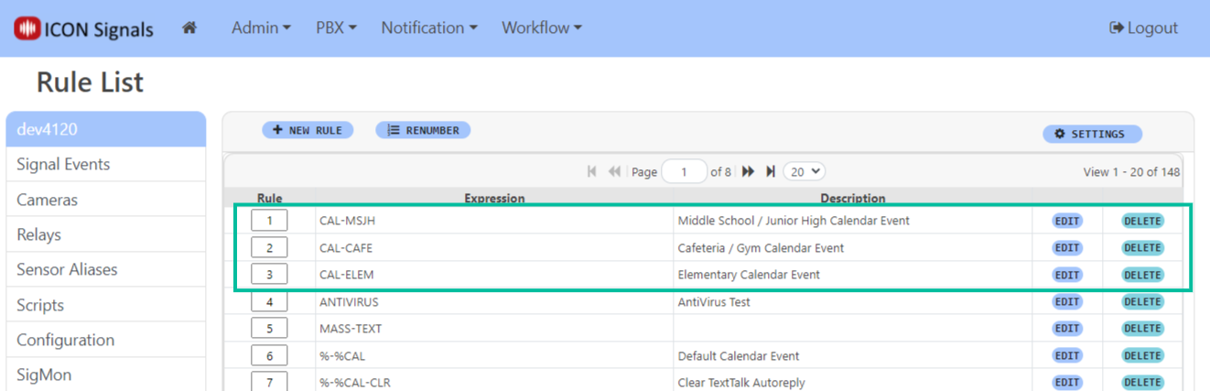Image resolution: width=1210 pixels, height=391 pixels.
Task: Edit the MASS-TEXT rule
Action: (x=1067, y=328)
